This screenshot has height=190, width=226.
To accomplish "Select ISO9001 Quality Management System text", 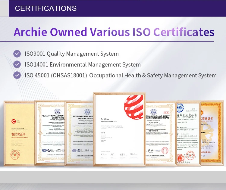I will click(72, 54).
